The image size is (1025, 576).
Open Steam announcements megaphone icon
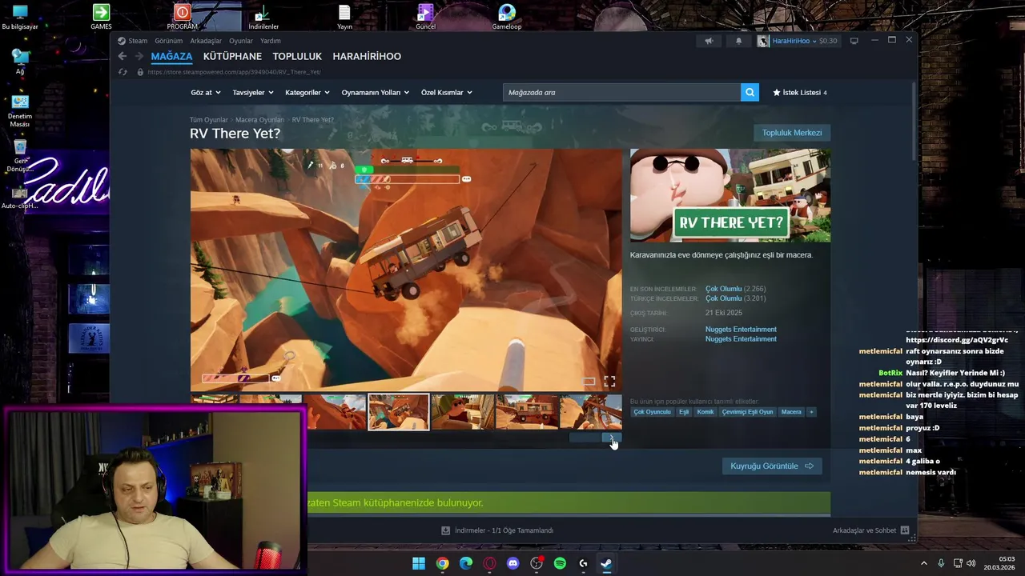(709, 41)
